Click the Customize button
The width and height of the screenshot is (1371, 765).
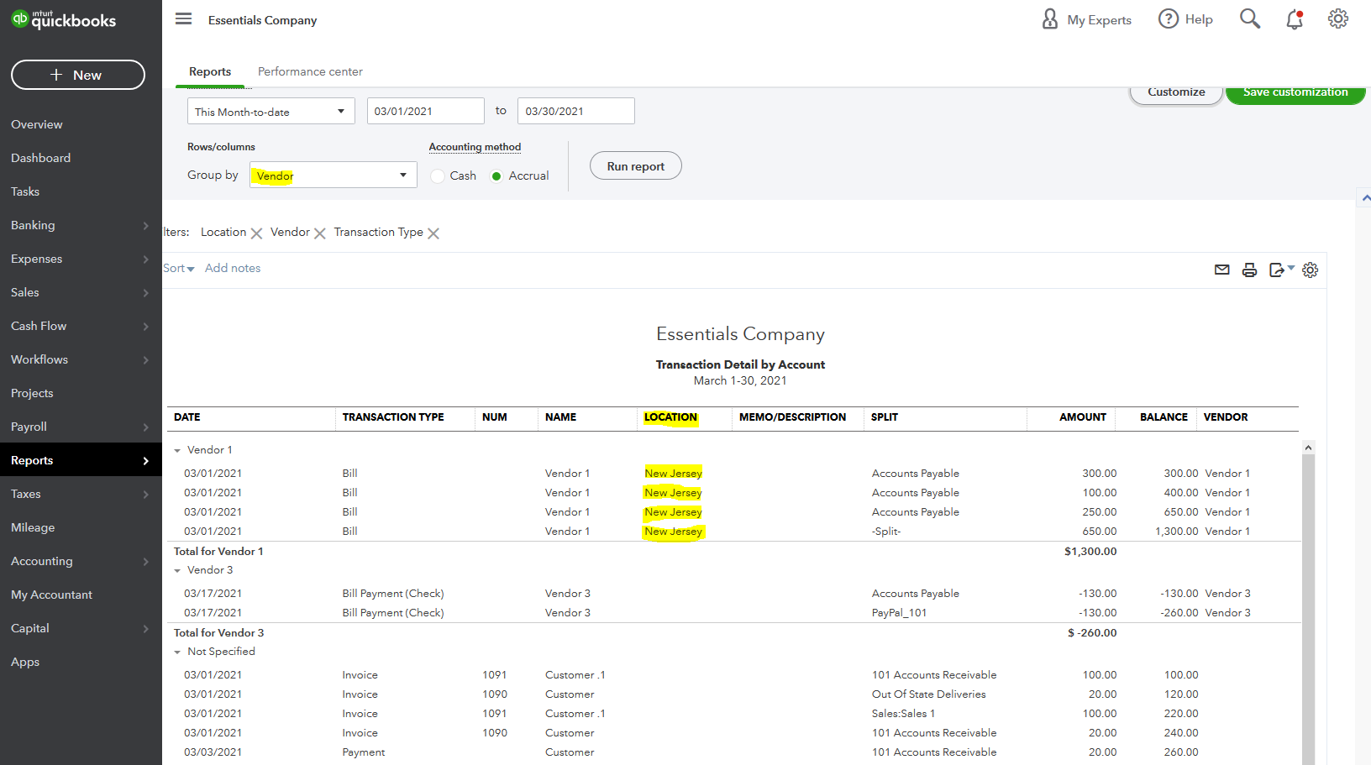tap(1175, 93)
